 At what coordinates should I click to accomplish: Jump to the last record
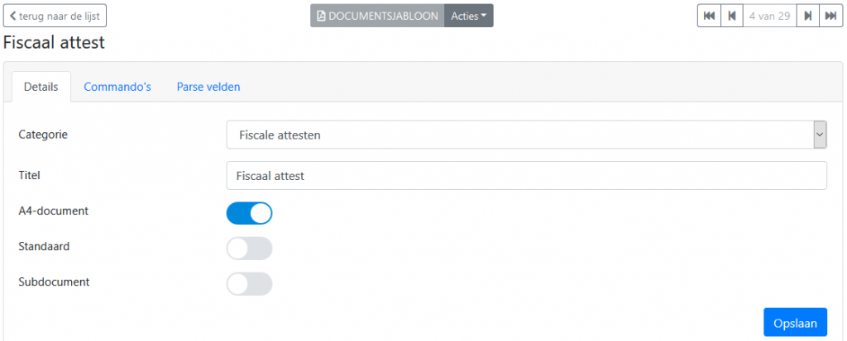[830, 16]
